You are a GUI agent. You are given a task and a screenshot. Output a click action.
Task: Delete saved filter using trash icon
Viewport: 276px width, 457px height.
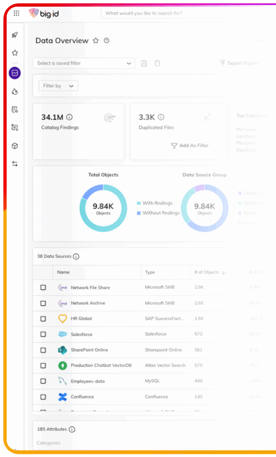[x=157, y=63]
